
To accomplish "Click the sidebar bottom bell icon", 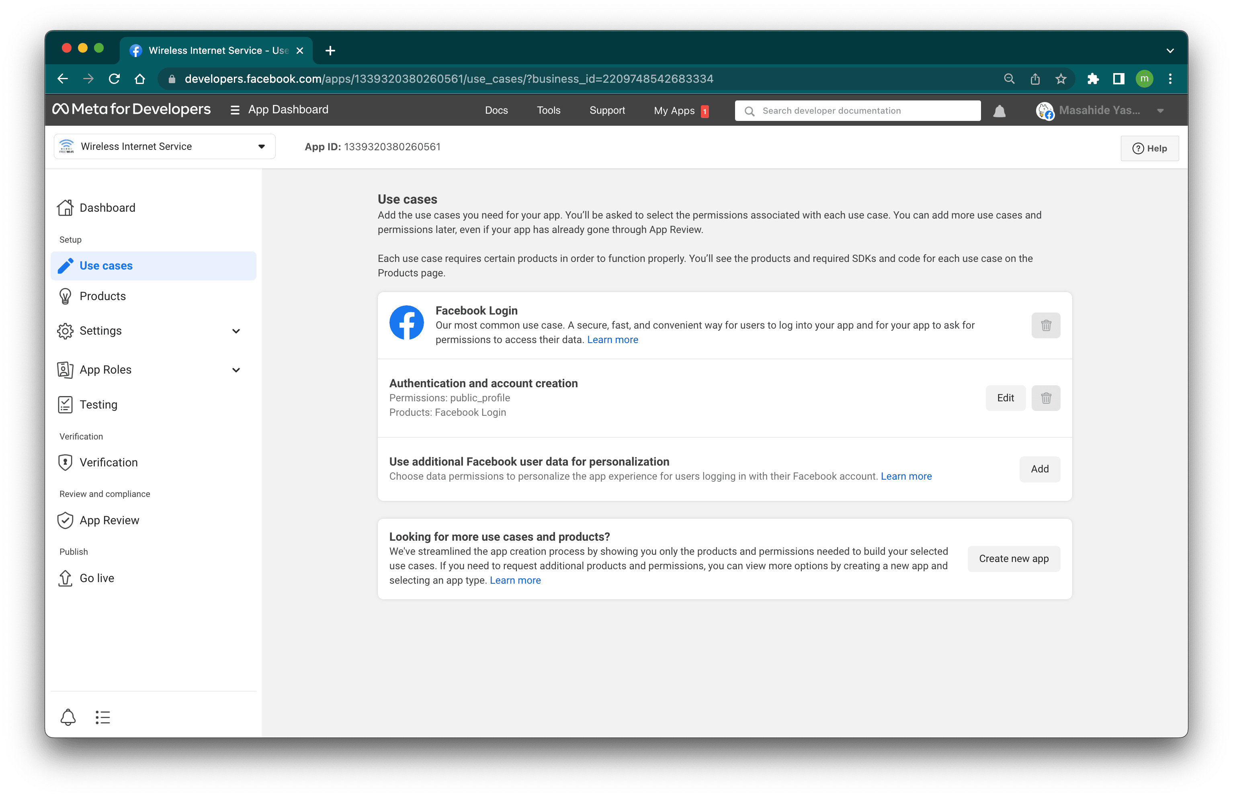I will tap(68, 717).
